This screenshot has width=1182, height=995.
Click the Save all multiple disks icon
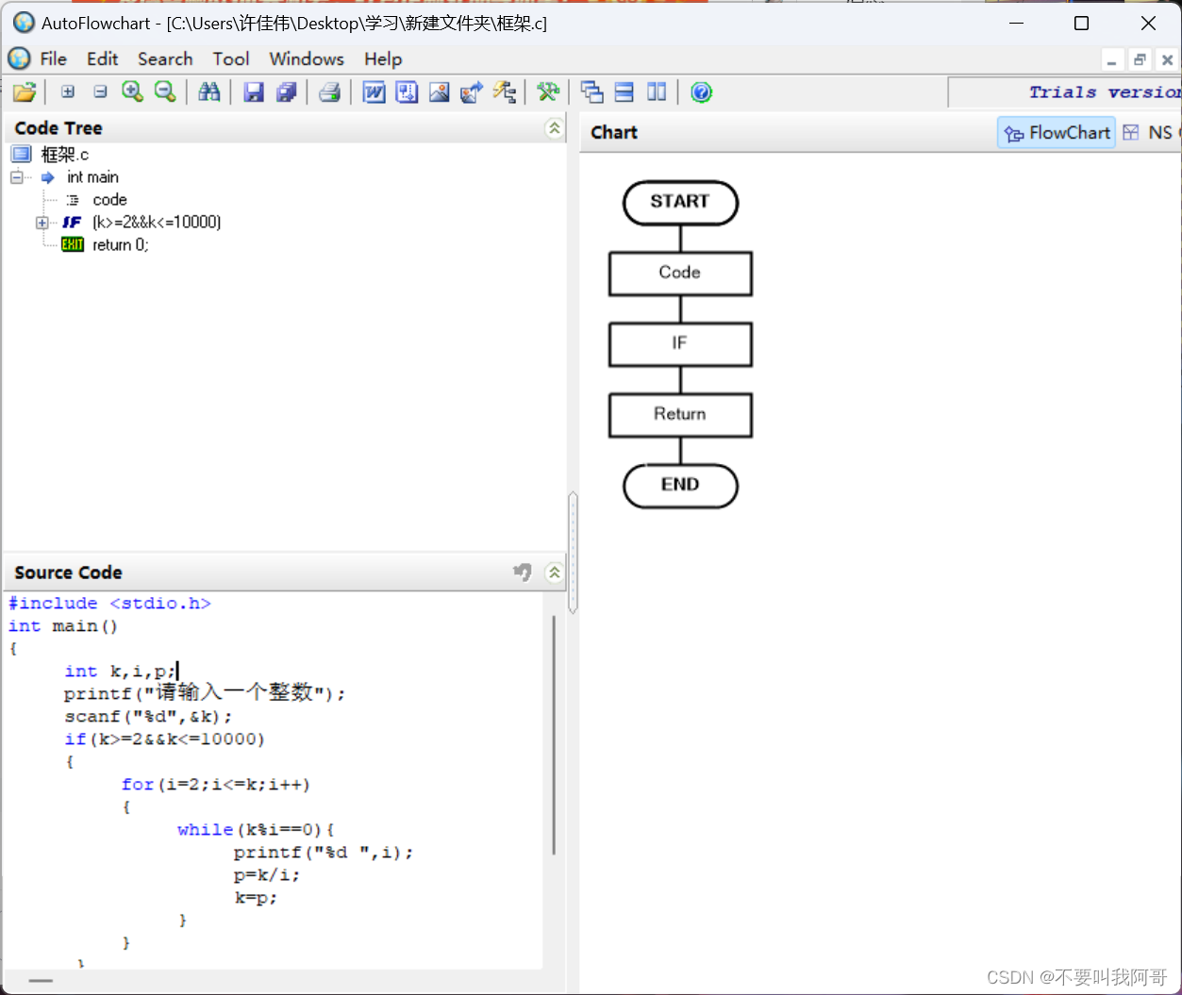[286, 92]
